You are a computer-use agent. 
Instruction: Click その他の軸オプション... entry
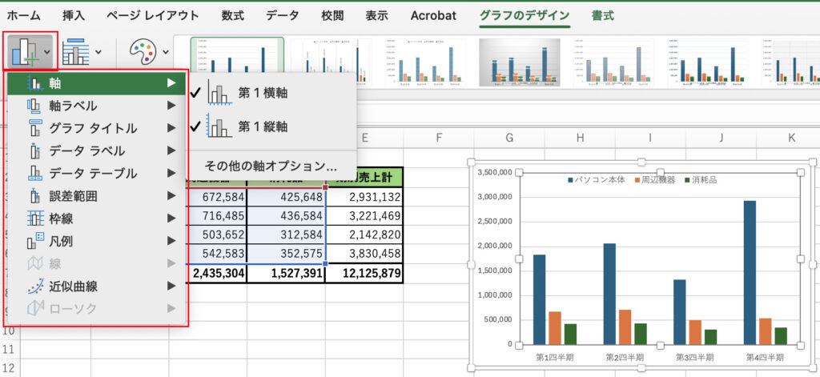click(271, 166)
